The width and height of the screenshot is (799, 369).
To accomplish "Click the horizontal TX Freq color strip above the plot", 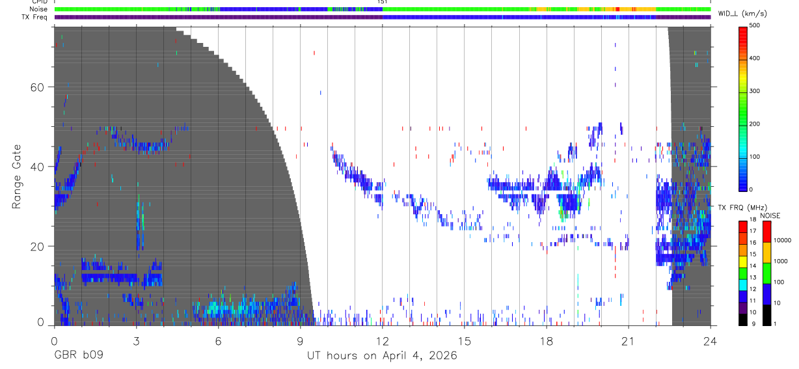I will coord(383,17).
